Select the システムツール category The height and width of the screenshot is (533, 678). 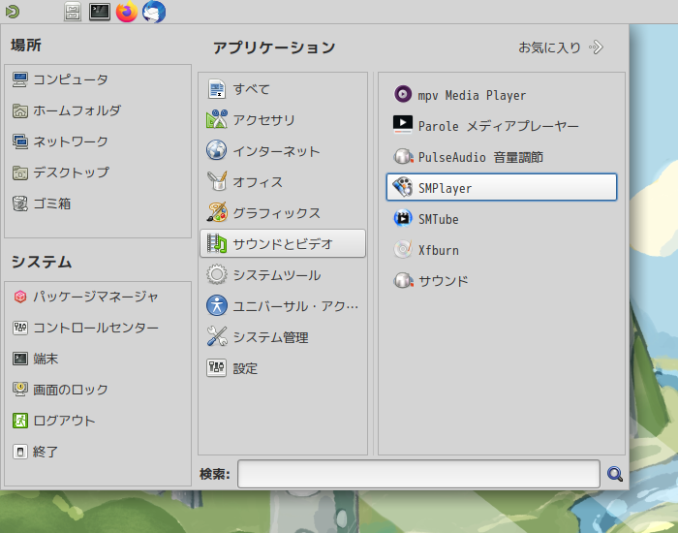point(283,275)
